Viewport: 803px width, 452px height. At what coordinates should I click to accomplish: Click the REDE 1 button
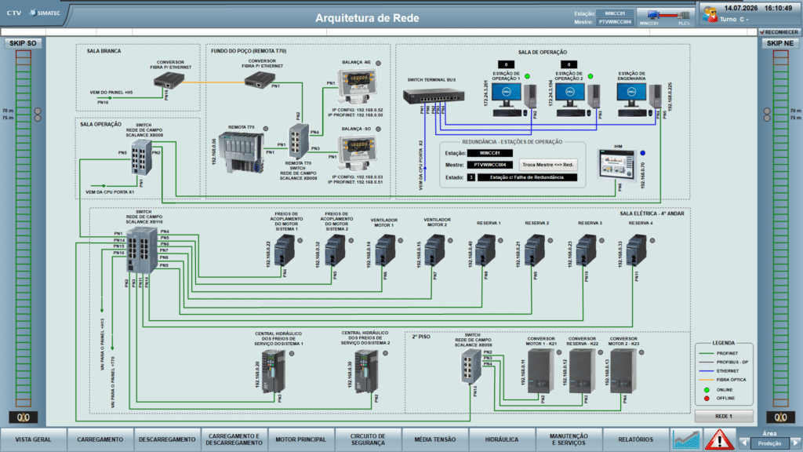724,416
